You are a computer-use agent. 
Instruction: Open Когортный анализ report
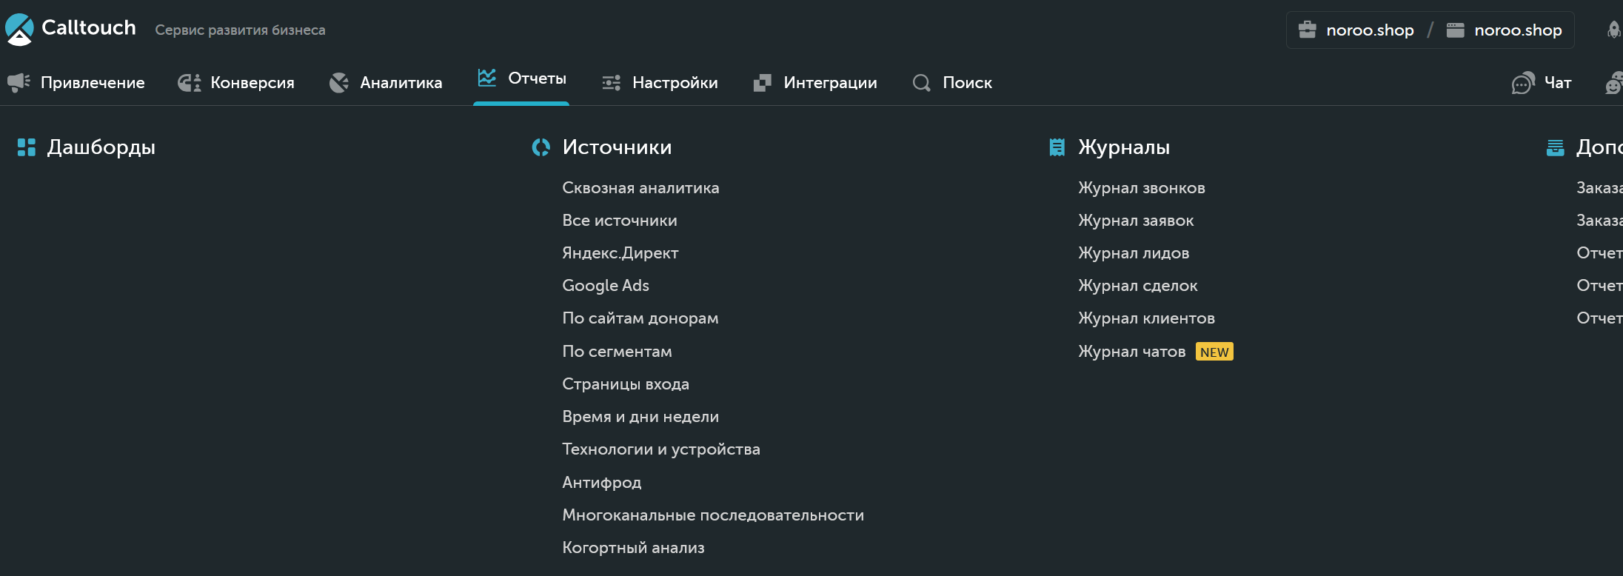point(633,548)
